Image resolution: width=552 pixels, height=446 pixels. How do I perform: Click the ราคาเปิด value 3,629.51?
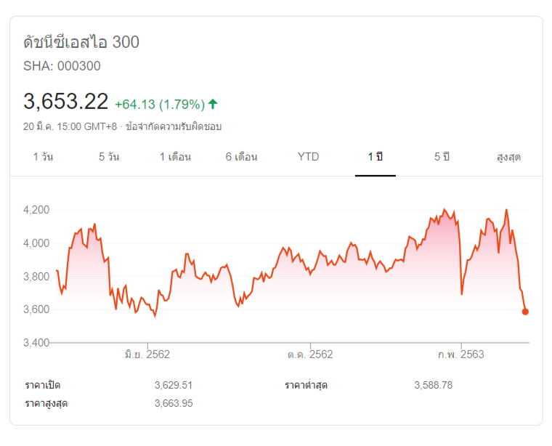tap(173, 385)
